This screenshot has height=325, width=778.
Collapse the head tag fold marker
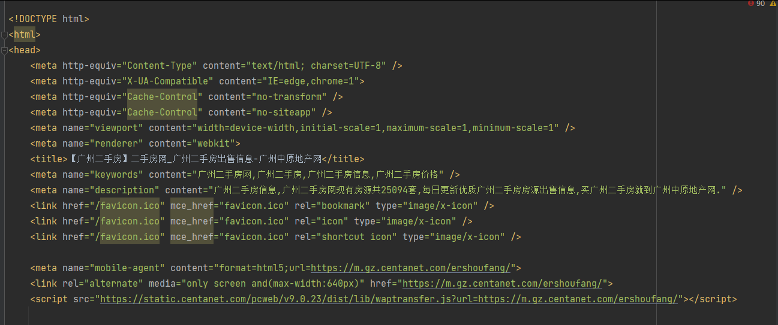4,50
